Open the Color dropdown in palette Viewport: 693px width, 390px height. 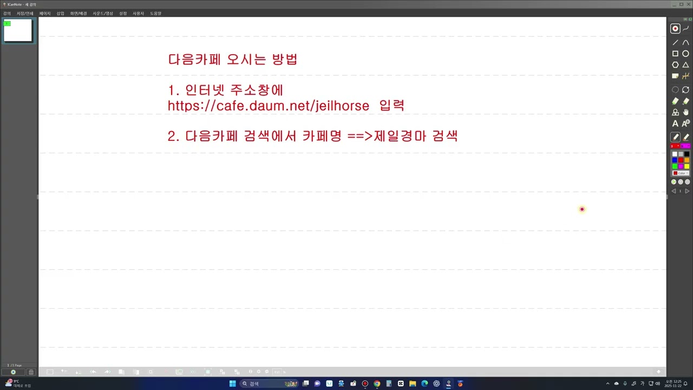point(681,173)
